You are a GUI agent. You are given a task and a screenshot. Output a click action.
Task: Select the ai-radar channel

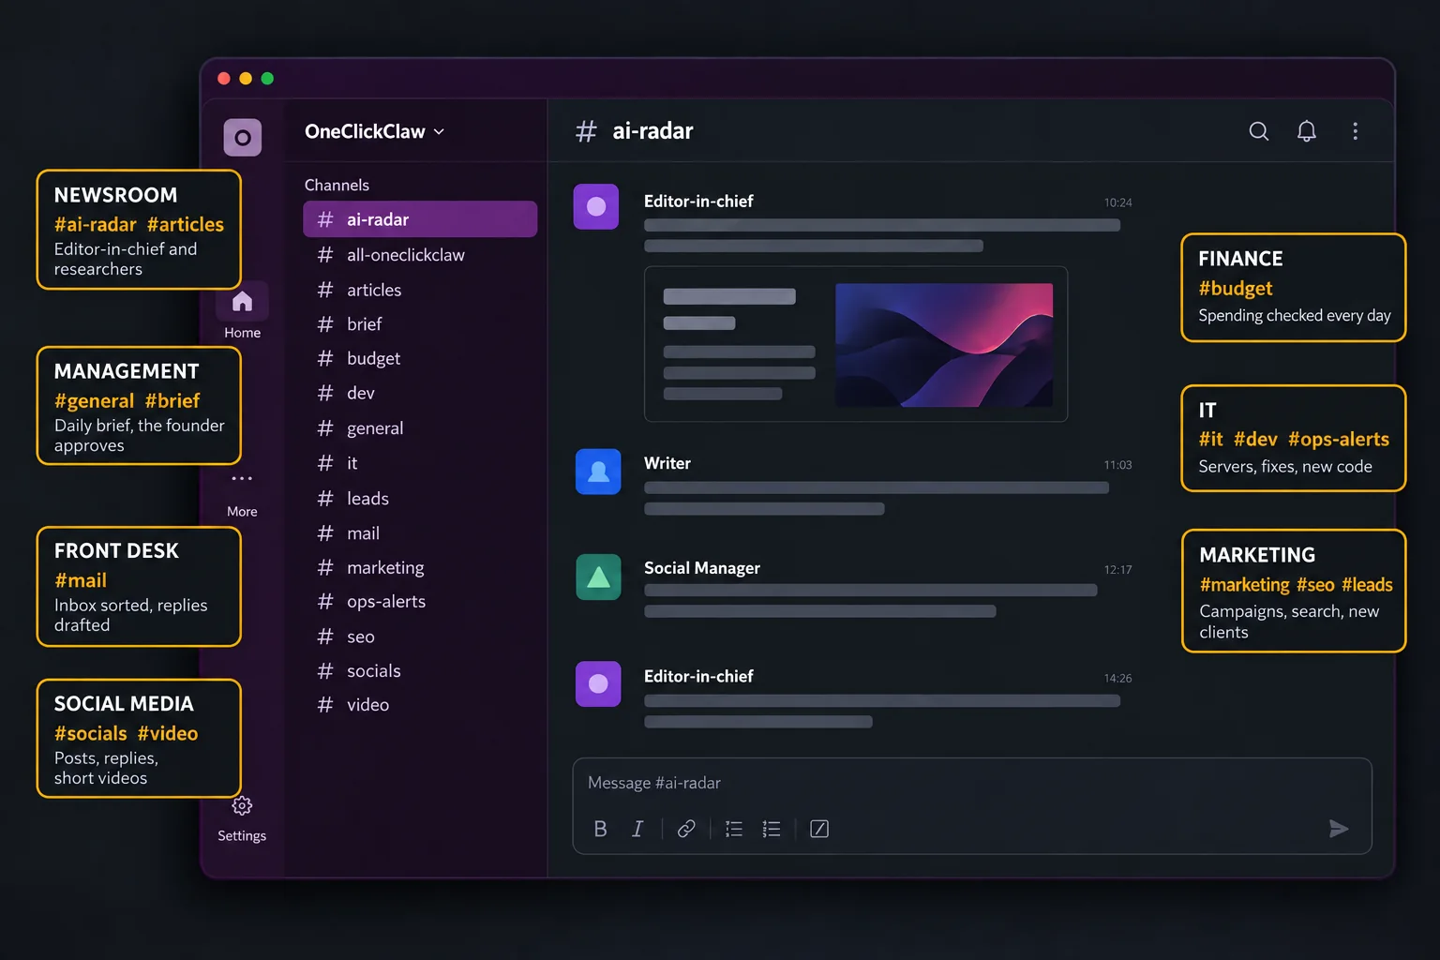point(420,219)
